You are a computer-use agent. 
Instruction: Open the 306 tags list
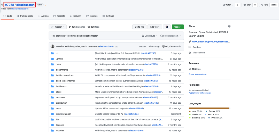pos(93,27)
